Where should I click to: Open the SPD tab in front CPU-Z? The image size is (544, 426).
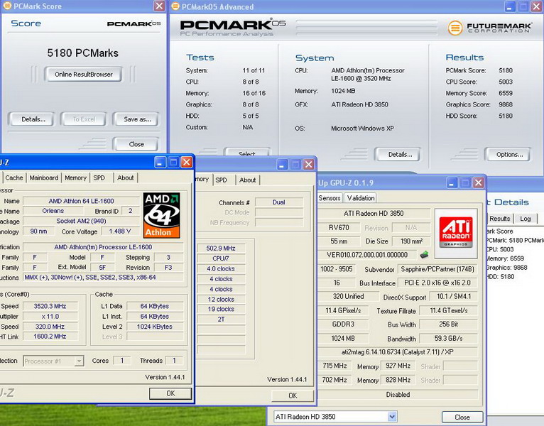pos(99,177)
